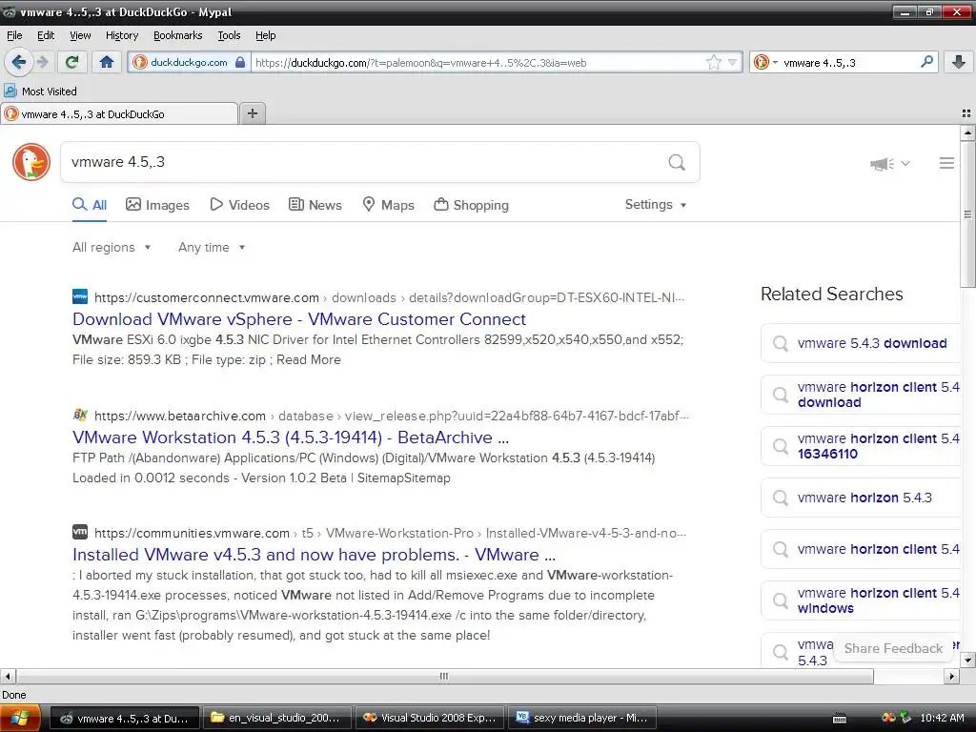Switch to sexy media player taskbar item
This screenshot has height=732, width=976.
(583, 718)
